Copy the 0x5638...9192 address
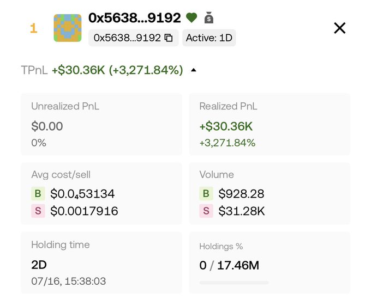 coord(169,38)
